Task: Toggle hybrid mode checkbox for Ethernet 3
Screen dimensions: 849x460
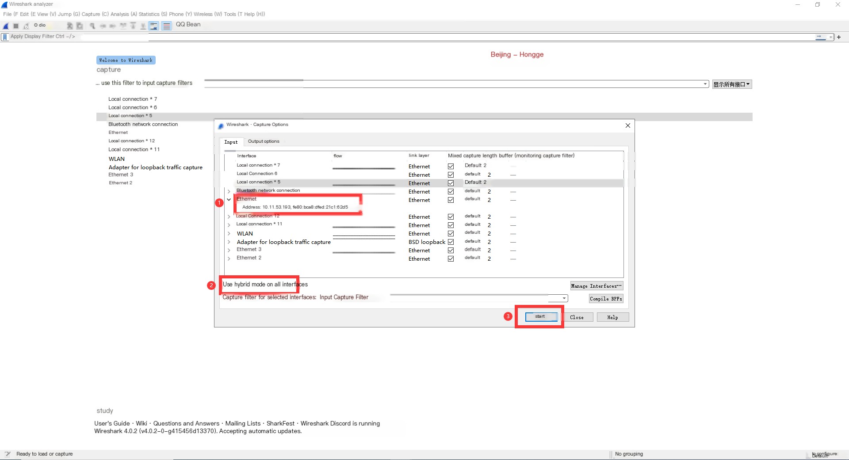Action: [451, 250]
